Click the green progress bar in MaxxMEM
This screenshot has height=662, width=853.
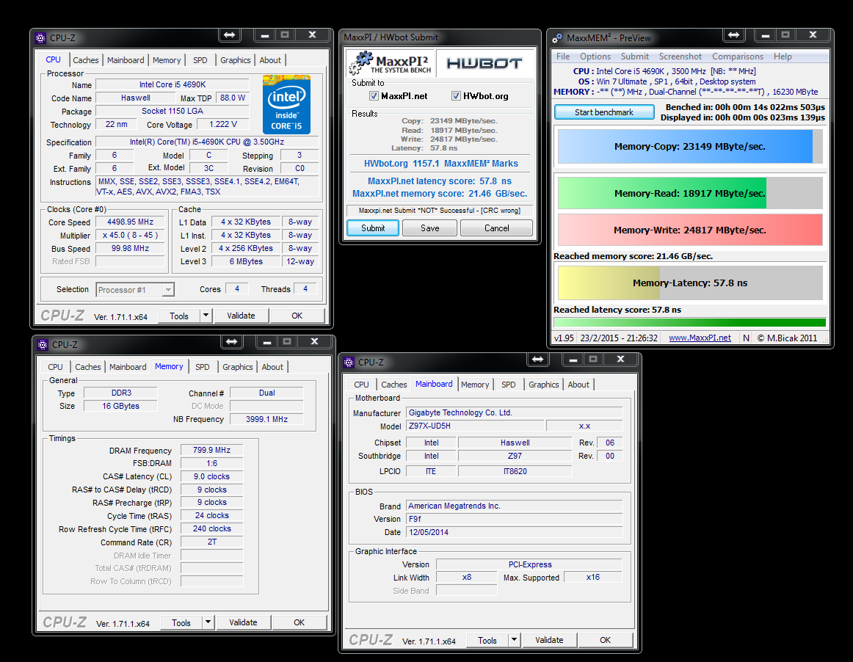(689, 323)
